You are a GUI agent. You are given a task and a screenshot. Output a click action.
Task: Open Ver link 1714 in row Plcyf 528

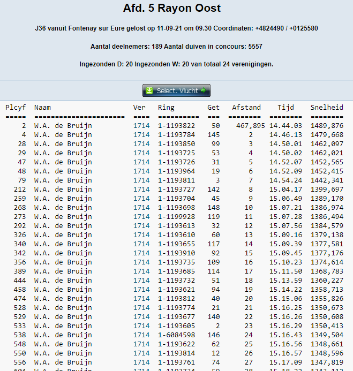pos(141,308)
